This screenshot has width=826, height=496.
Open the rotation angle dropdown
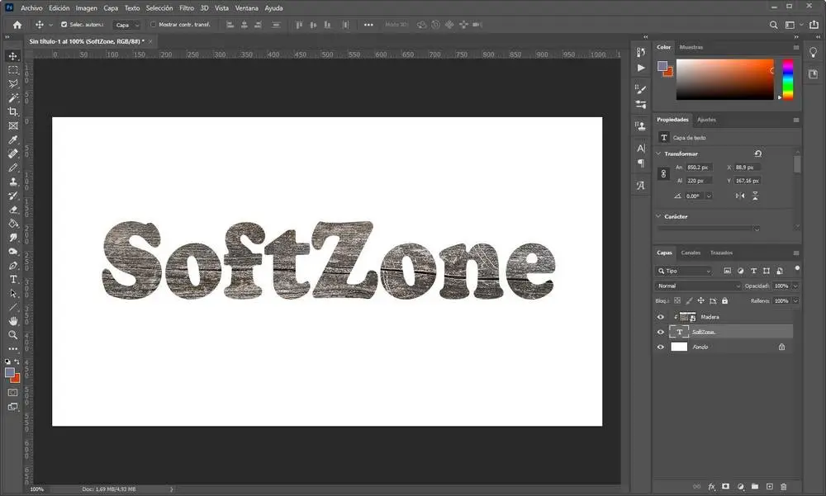(x=709, y=196)
